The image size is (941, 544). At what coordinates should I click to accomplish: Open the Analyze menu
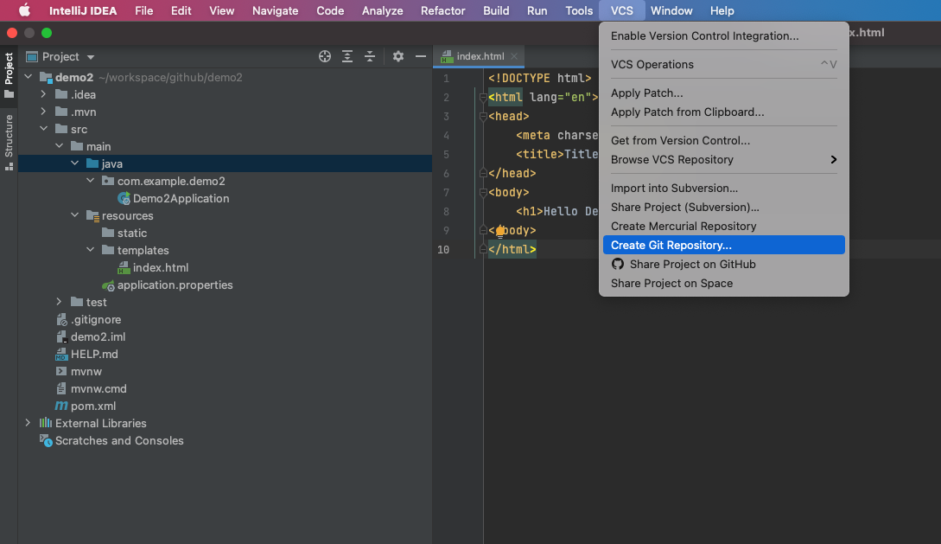382,10
